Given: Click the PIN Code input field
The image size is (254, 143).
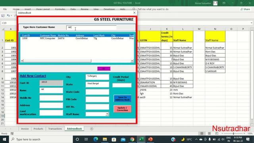Looking at the screenshot, I should click(97, 99).
